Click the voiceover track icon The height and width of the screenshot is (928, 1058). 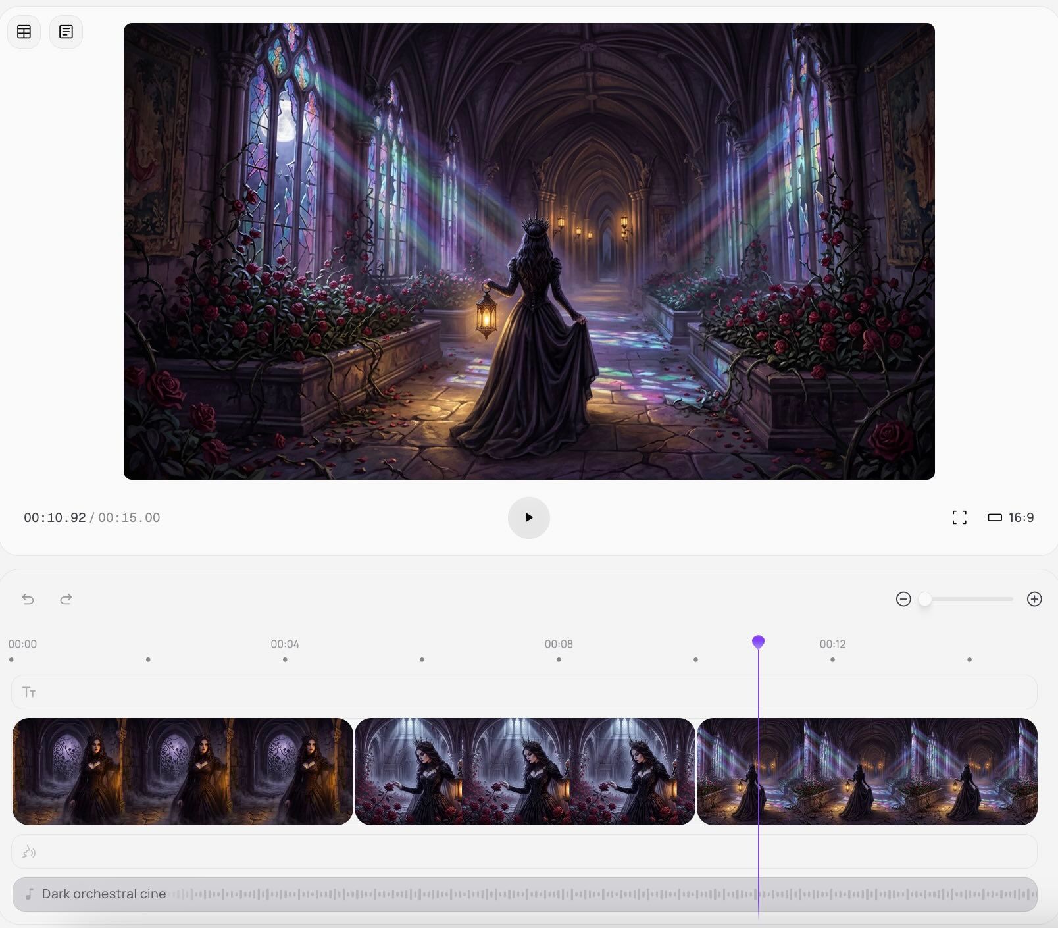coord(29,852)
